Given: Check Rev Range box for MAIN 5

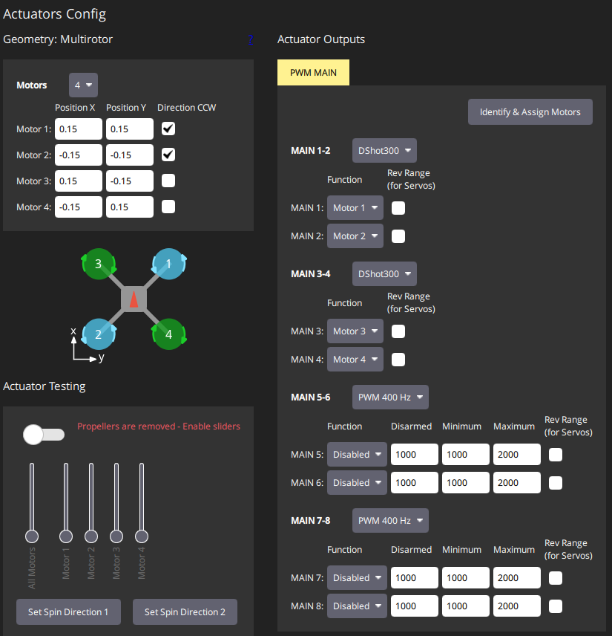Looking at the screenshot, I should pos(556,455).
